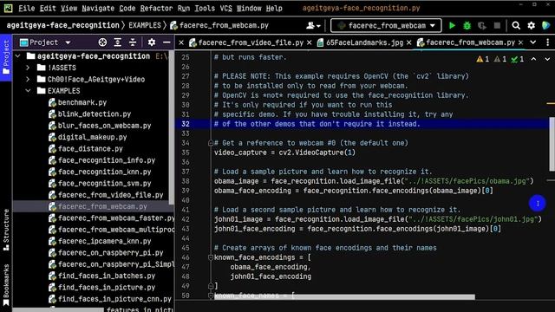Viewport: 555px width, 312px height.
Task: Open Search Everywhere magnifier
Action: click(516, 25)
